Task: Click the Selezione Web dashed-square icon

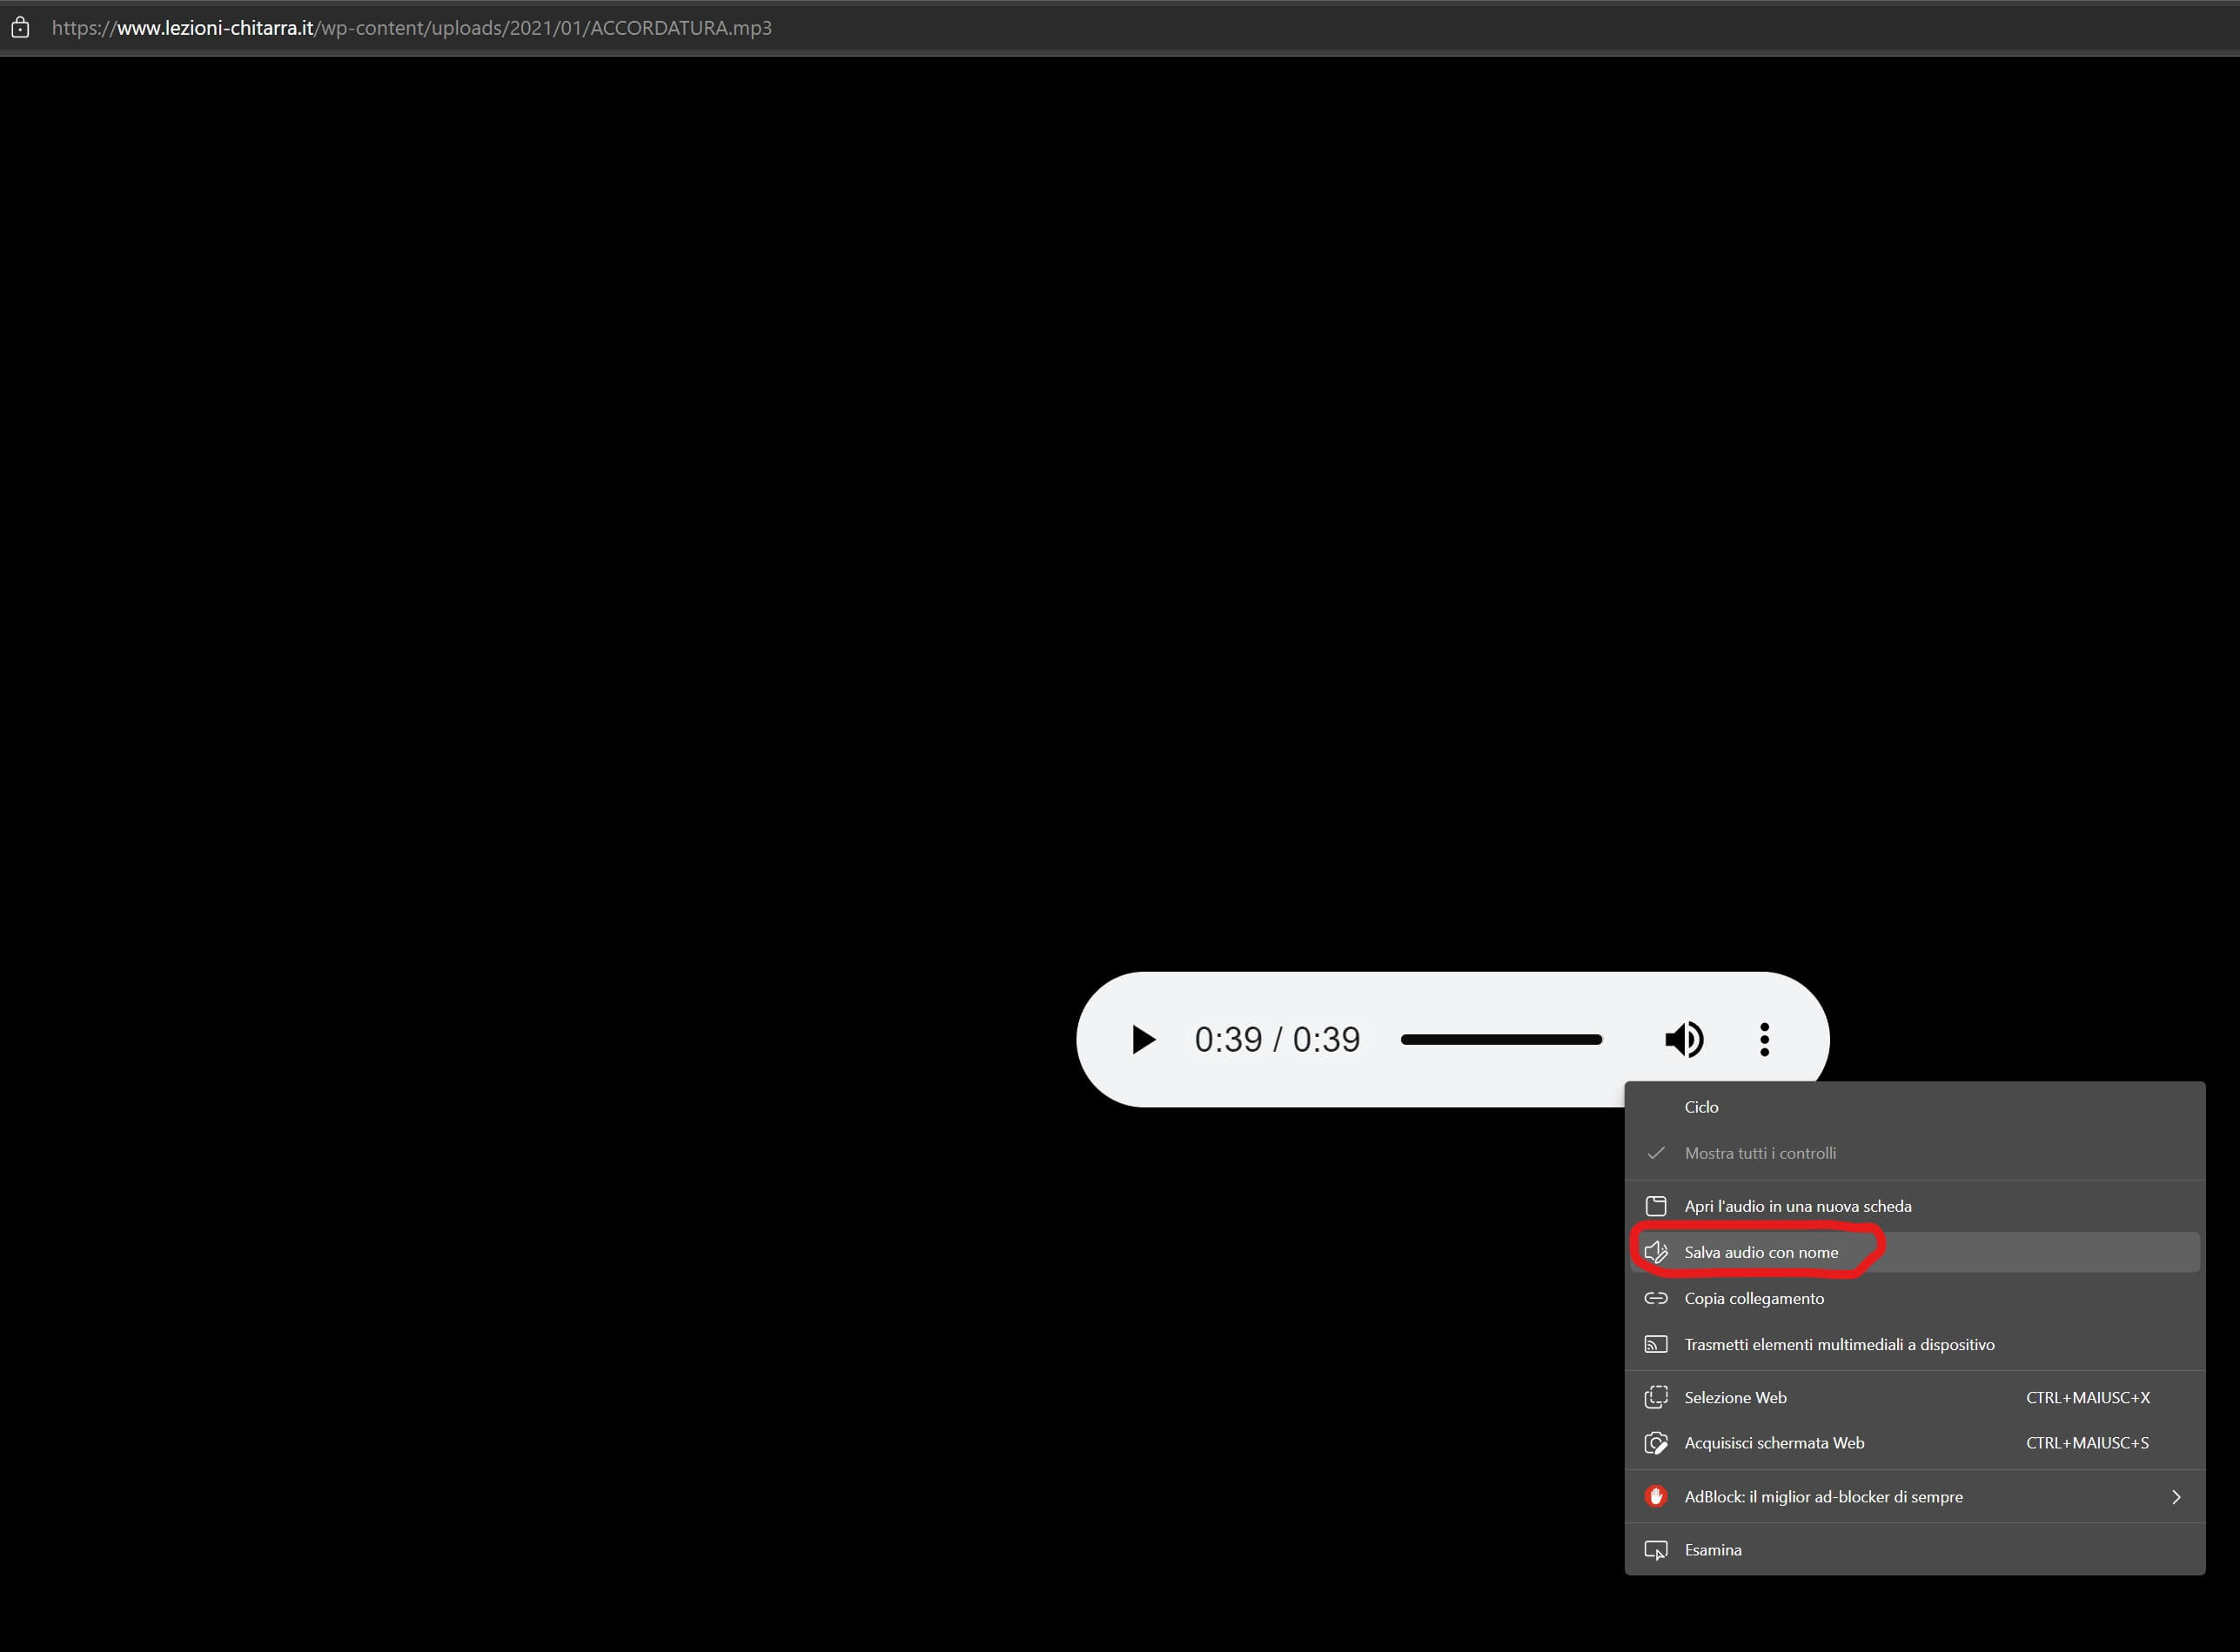Action: coord(1656,1397)
